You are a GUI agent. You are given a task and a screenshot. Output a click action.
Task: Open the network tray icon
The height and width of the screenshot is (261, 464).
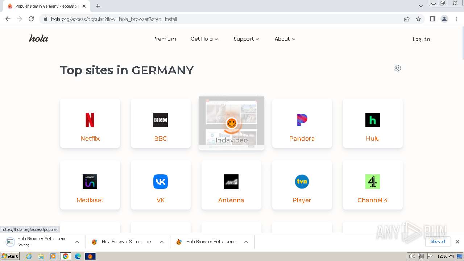pyautogui.click(x=421, y=256)
